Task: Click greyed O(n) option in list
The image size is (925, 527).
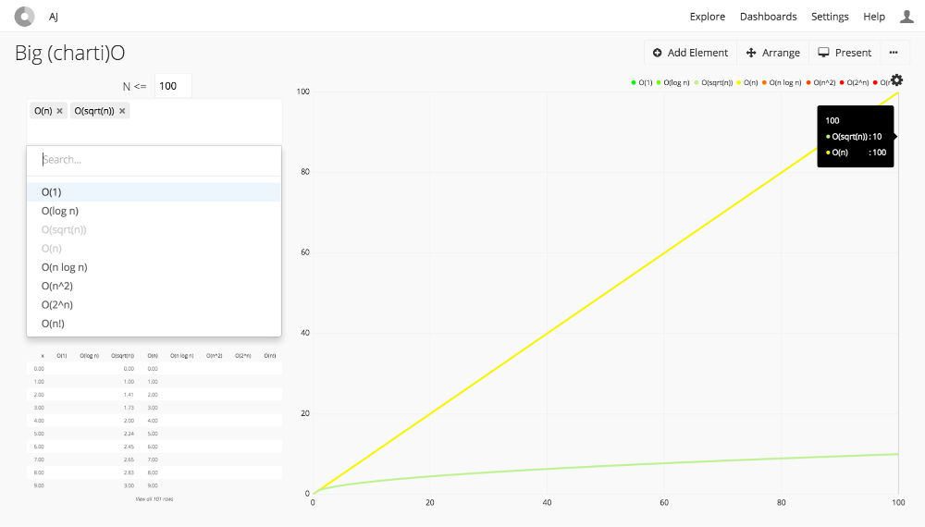Action: pyautogui.click(x=154, y=248)
